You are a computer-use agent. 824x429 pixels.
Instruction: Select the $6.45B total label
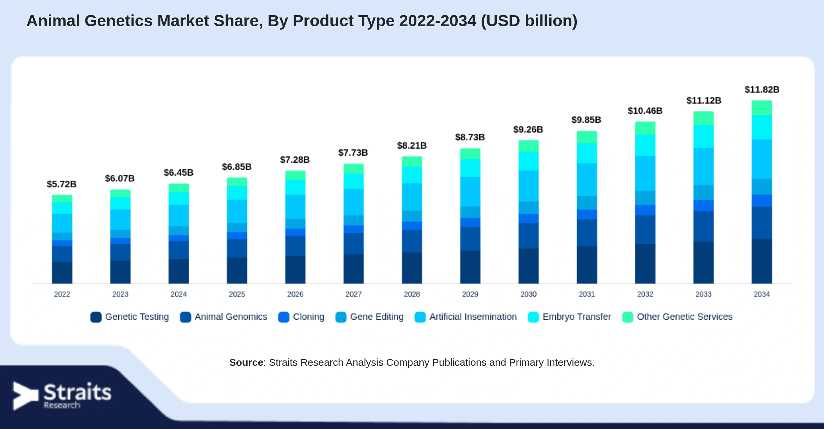pyautogui.click(x=178, y=173)
